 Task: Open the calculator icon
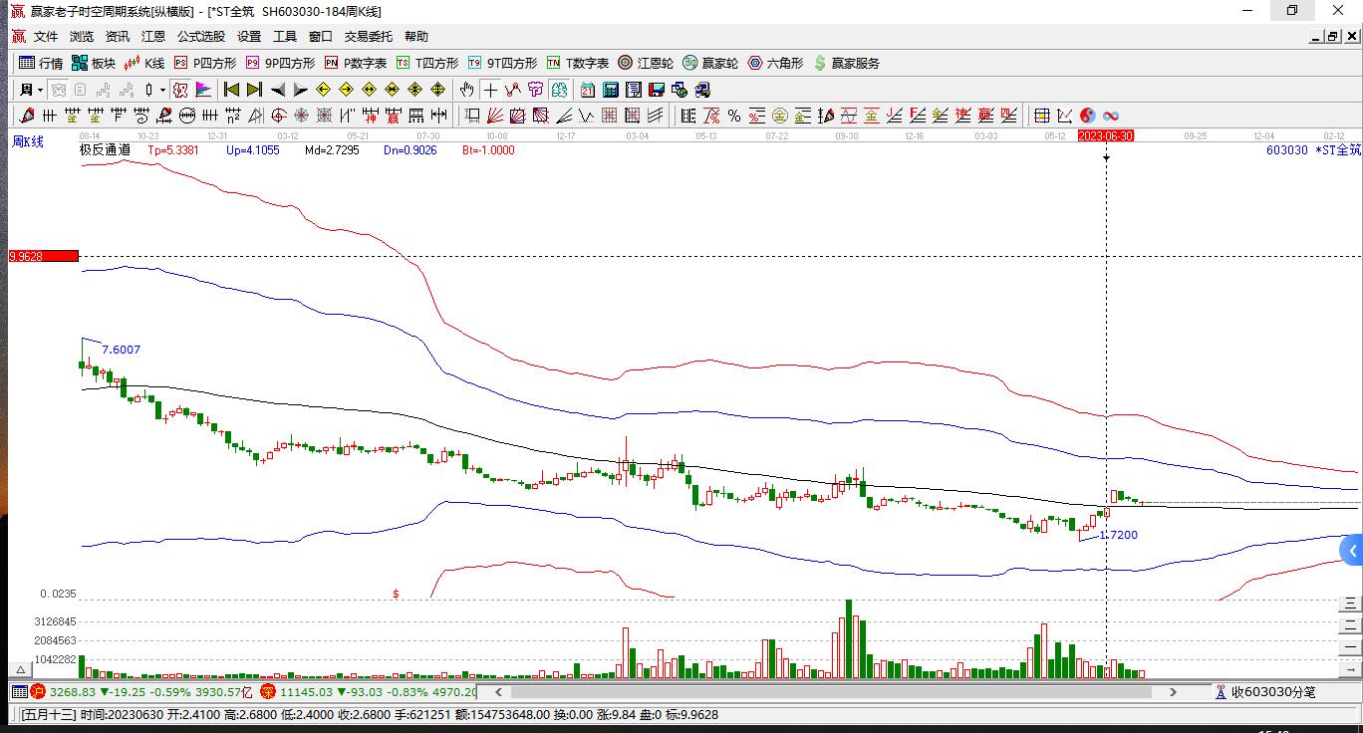click(x=611, y=90)
